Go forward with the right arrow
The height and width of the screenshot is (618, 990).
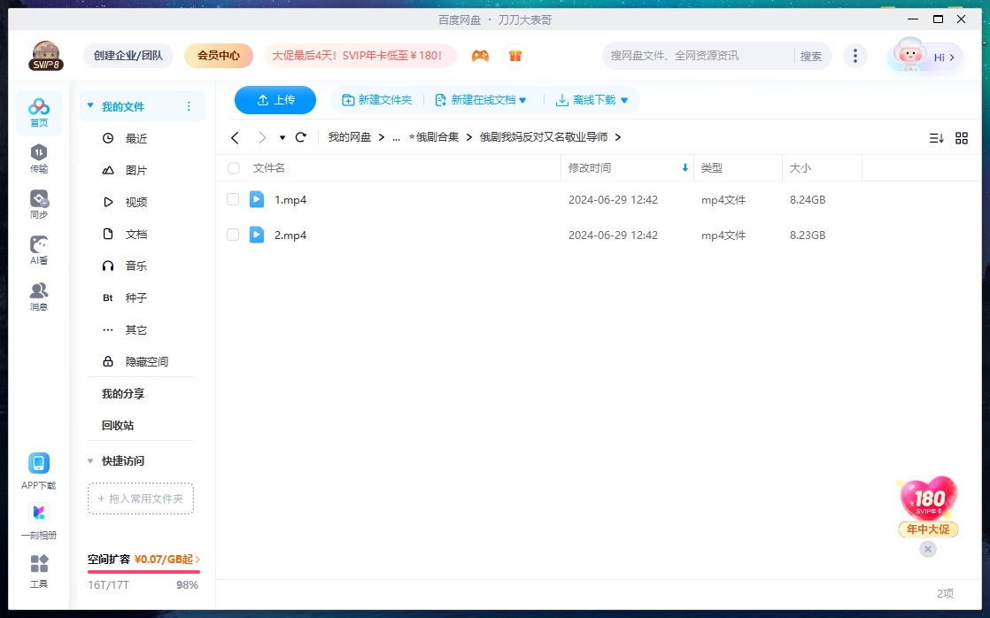click(262, 137)
